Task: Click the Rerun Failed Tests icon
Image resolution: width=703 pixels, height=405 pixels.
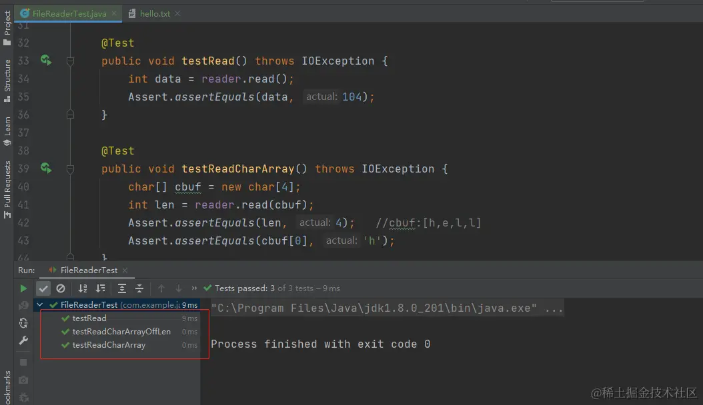Action: tap(23, 306)
